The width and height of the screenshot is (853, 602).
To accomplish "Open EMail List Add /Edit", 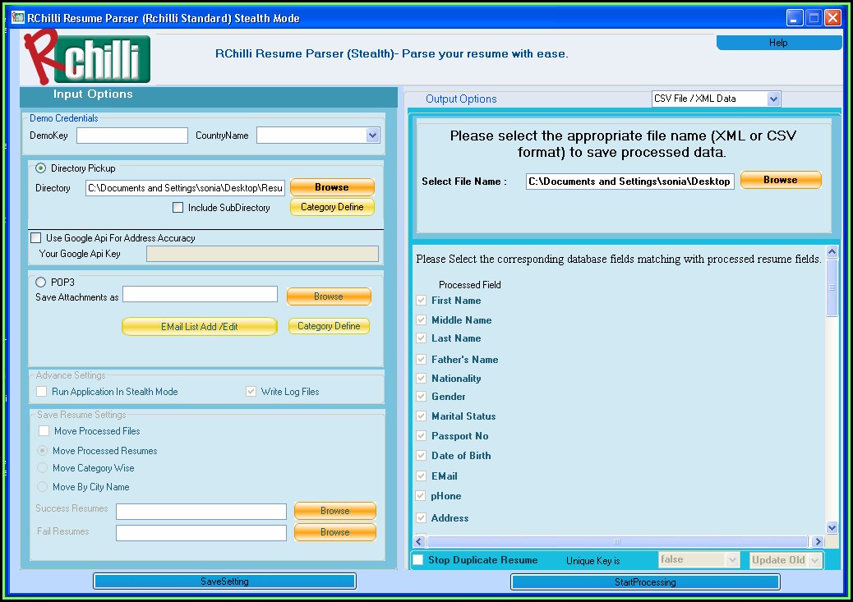I will (x=200, y=326).
